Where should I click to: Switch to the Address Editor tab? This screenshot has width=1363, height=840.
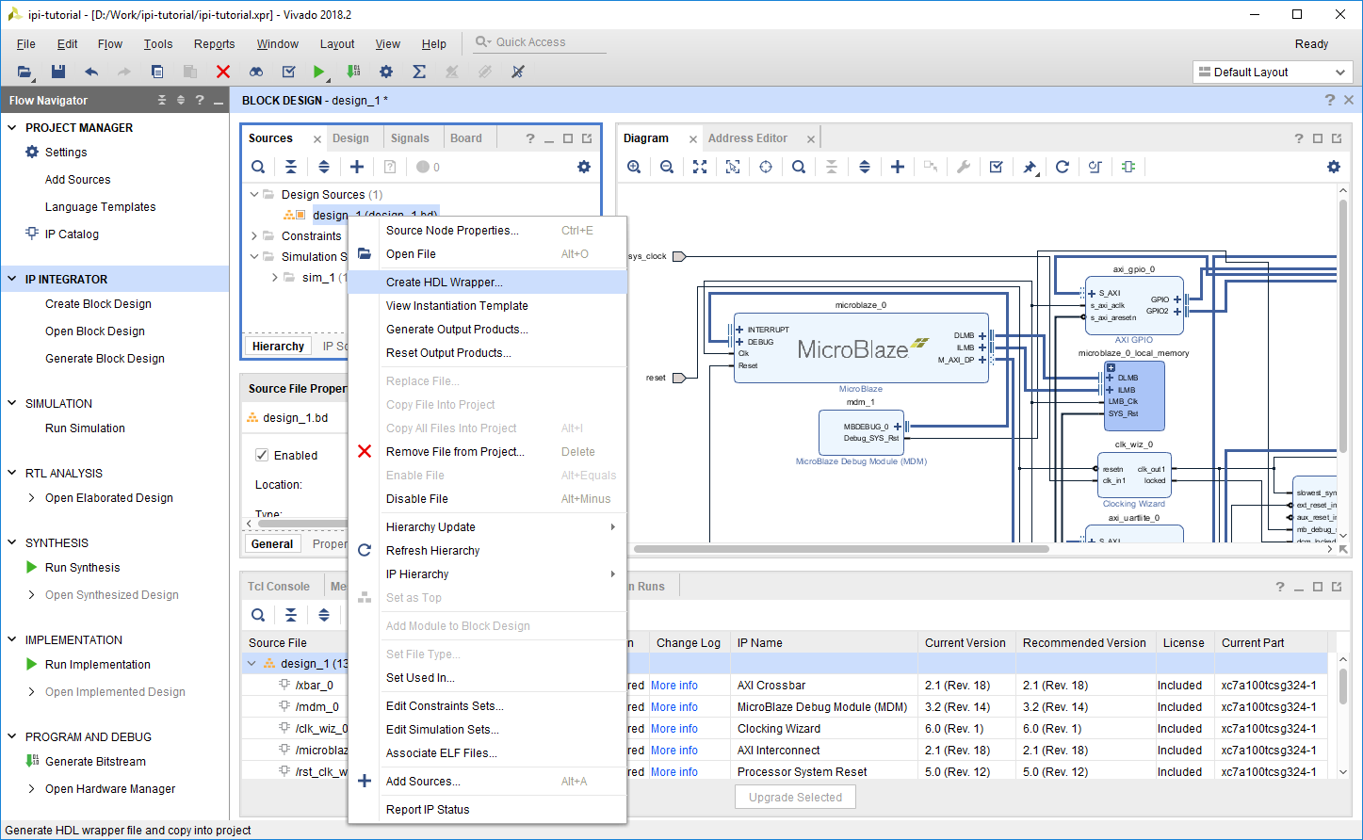[748, 138]
